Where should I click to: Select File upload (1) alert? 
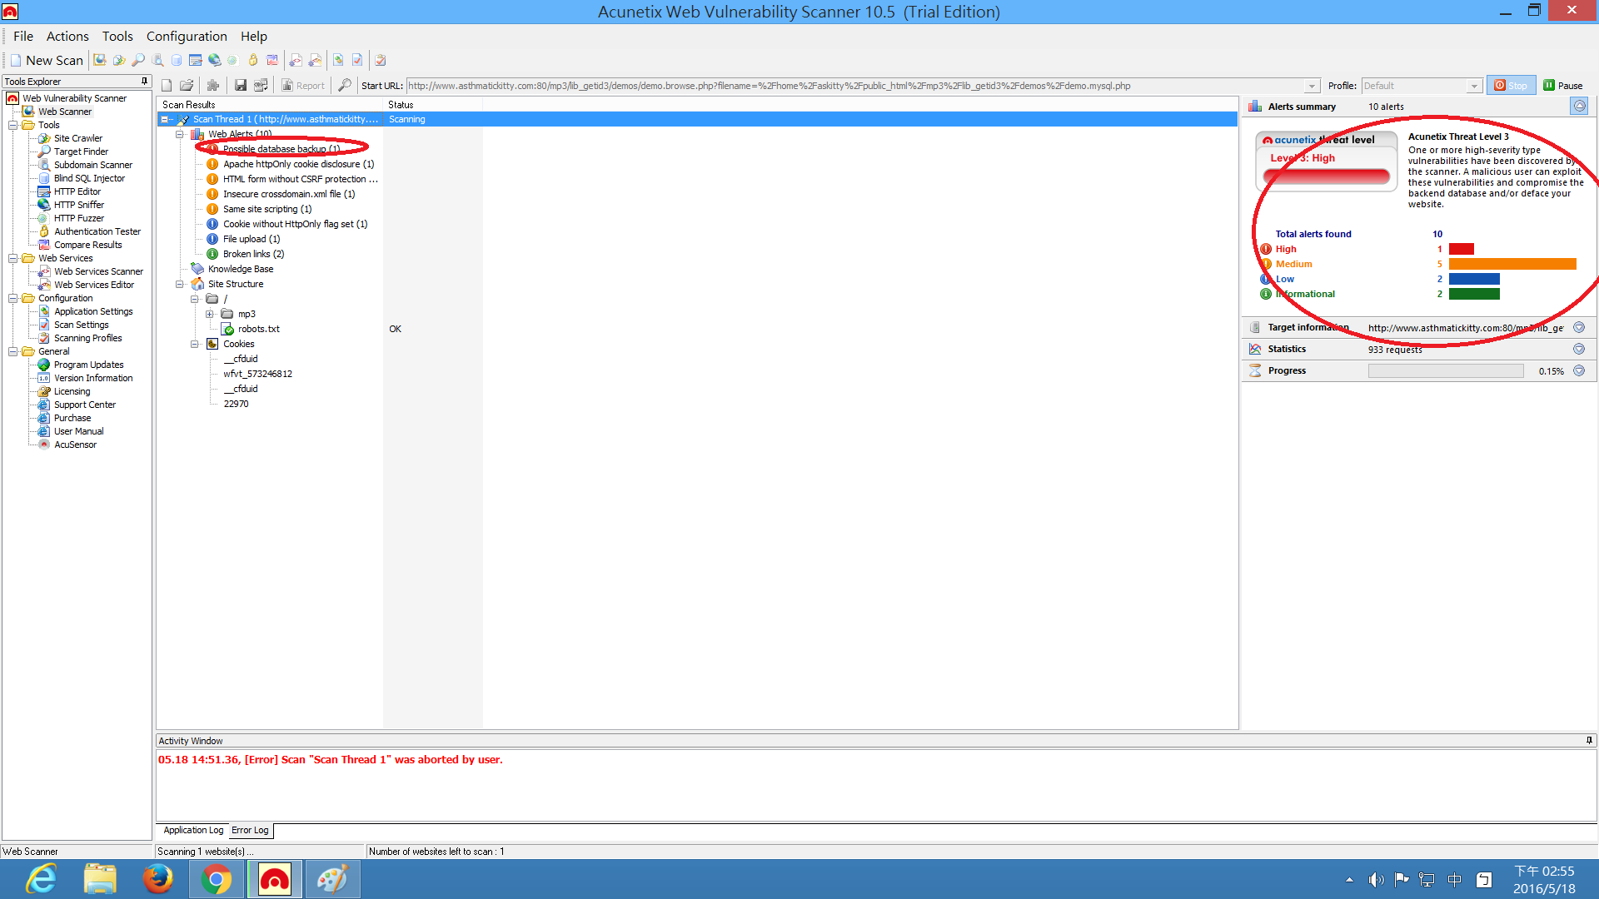251,239
